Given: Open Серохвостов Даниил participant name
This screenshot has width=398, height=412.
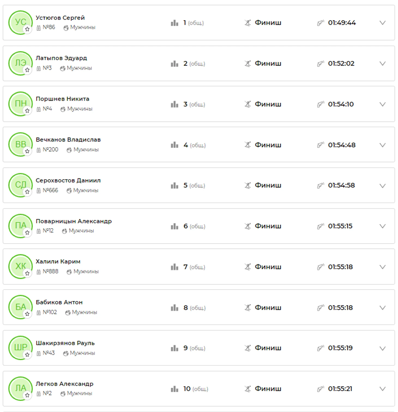Looking at the screenshot, I should click(x=68, y=180).
